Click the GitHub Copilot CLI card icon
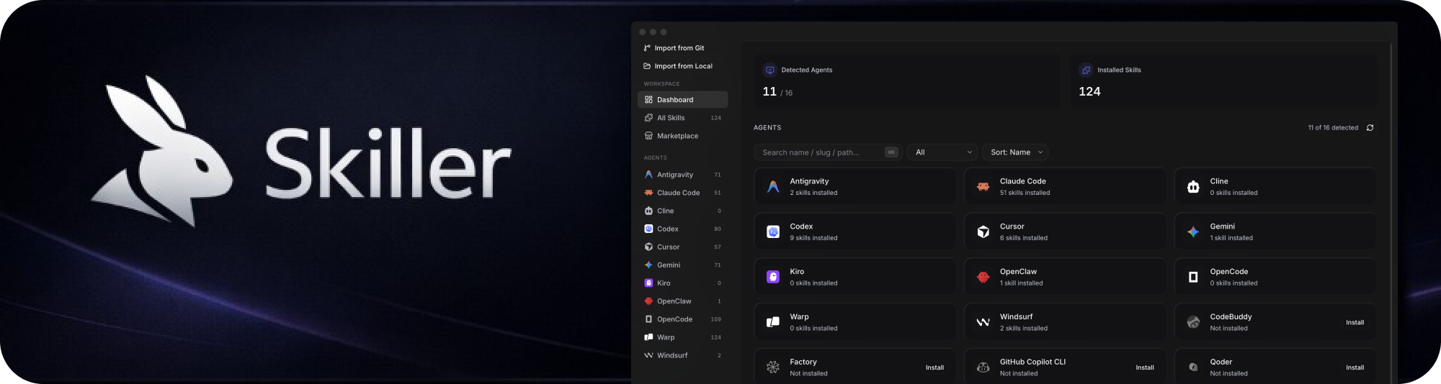 coord(983,367)
